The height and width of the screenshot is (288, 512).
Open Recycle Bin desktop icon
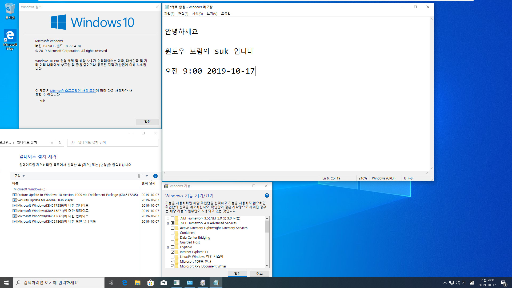(x=10, y=11)
